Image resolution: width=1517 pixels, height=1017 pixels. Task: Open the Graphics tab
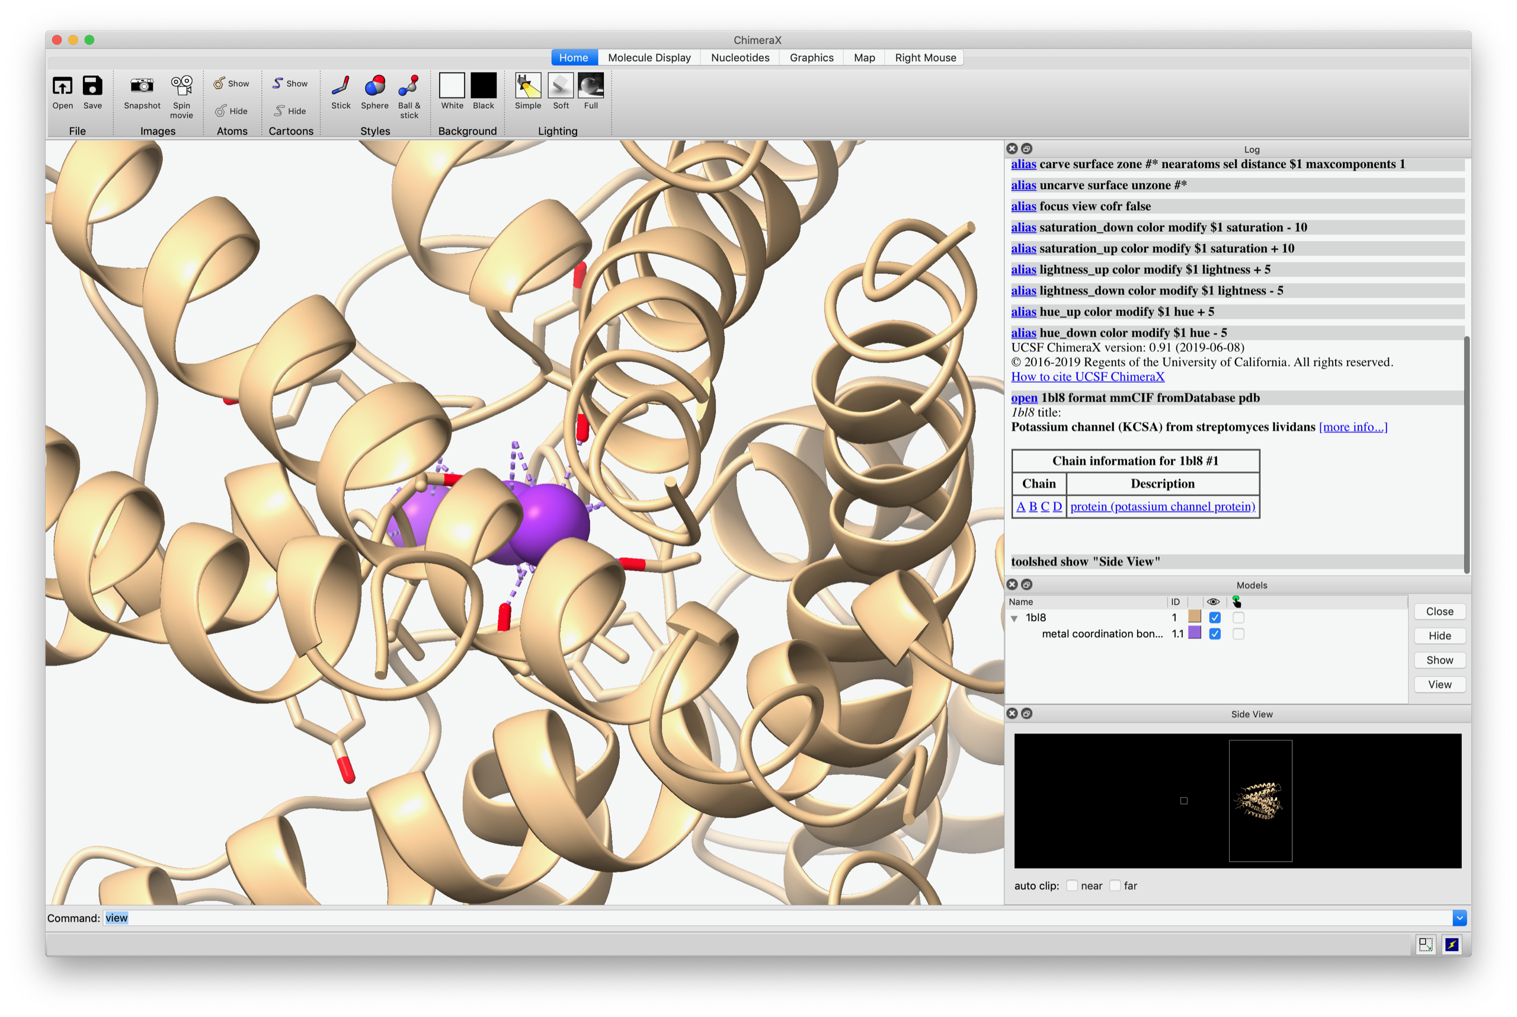[x=811, y=57]
